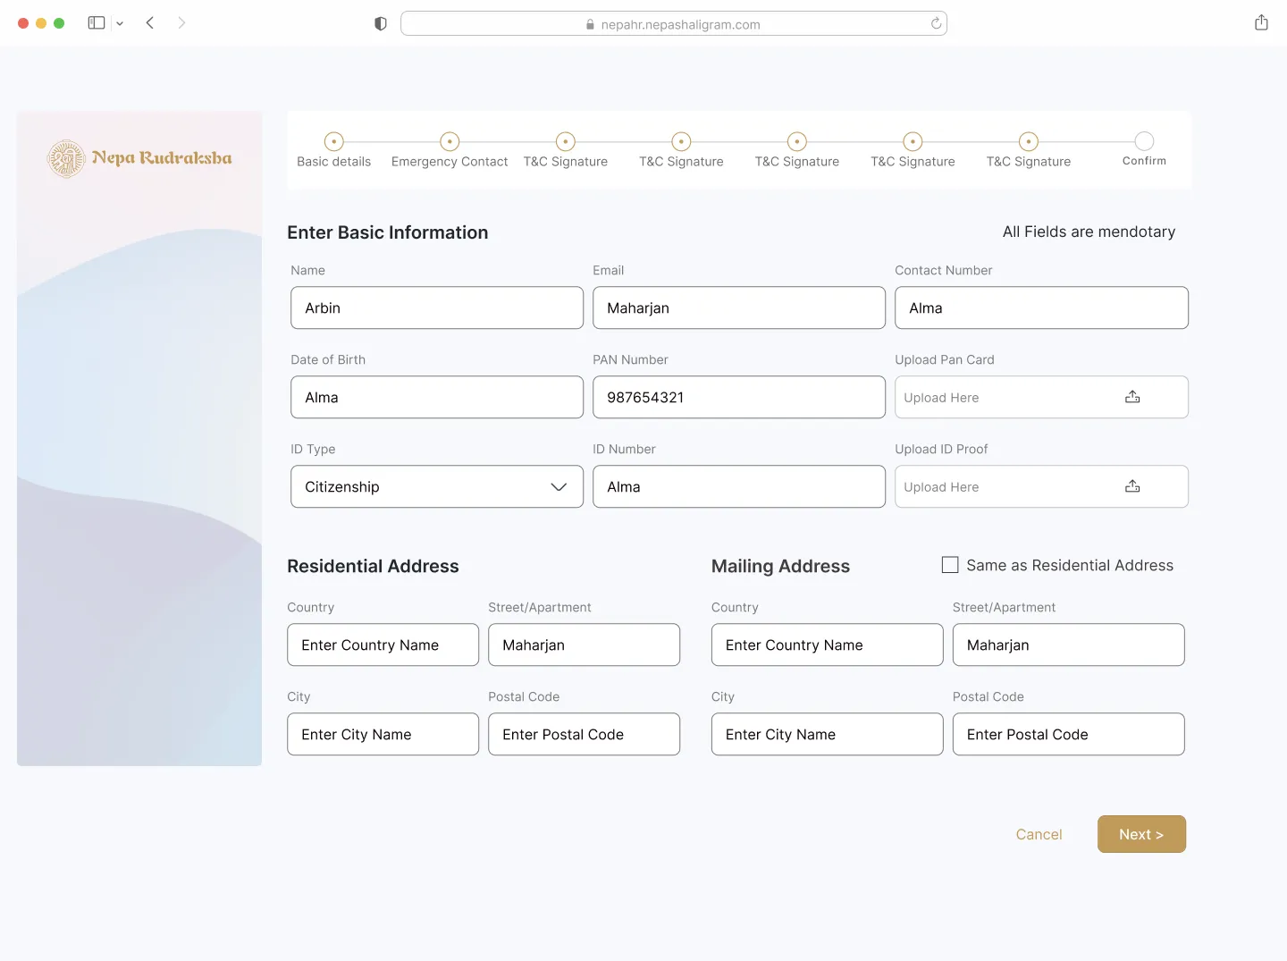Enable Same as Residential Address
1287x961 pixels.
(x=949, y=564)
